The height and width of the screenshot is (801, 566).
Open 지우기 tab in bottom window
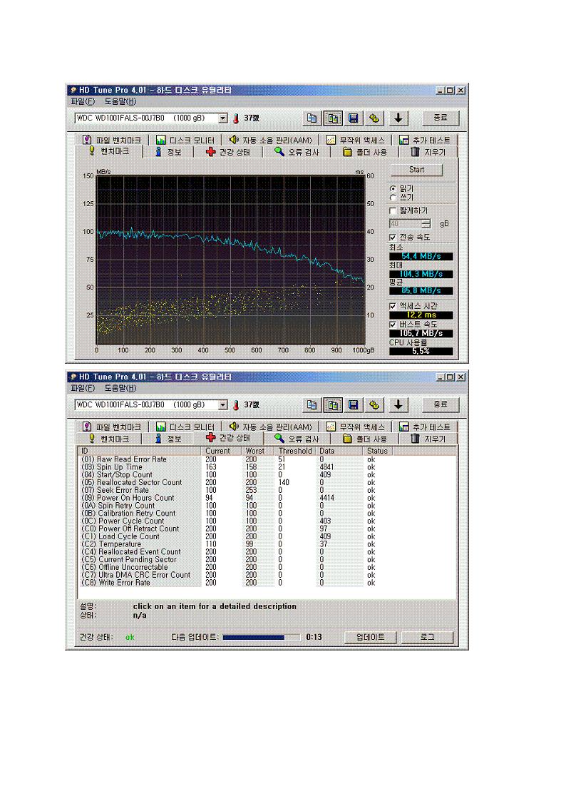point(428,439)
